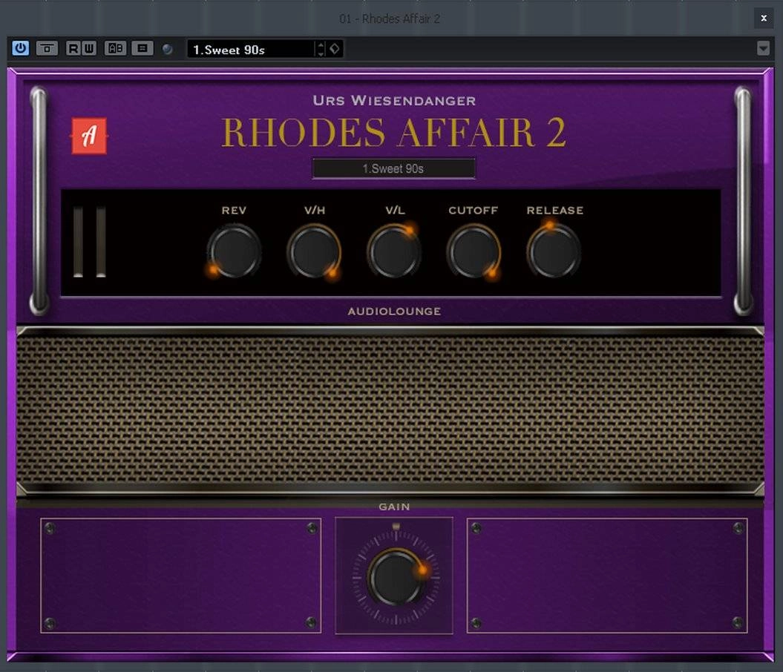Click the copy A to B settings button
The image size is (783, 672).
click(142, 48)
